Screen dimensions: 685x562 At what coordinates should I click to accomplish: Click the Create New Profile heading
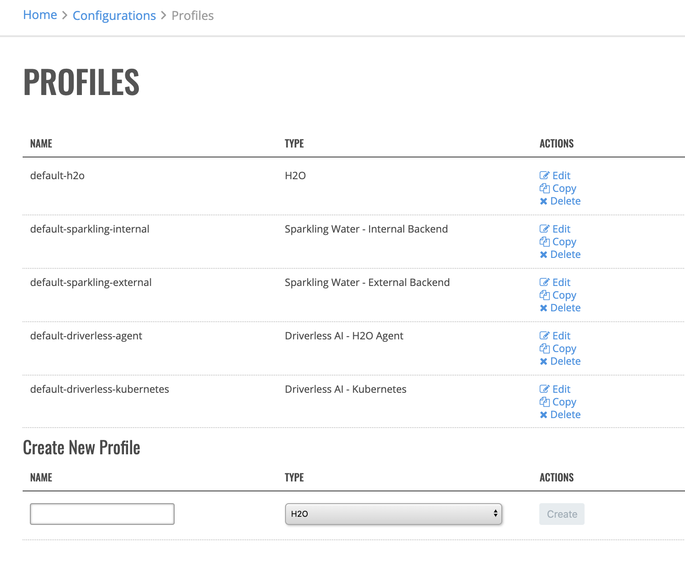[81, 448]
